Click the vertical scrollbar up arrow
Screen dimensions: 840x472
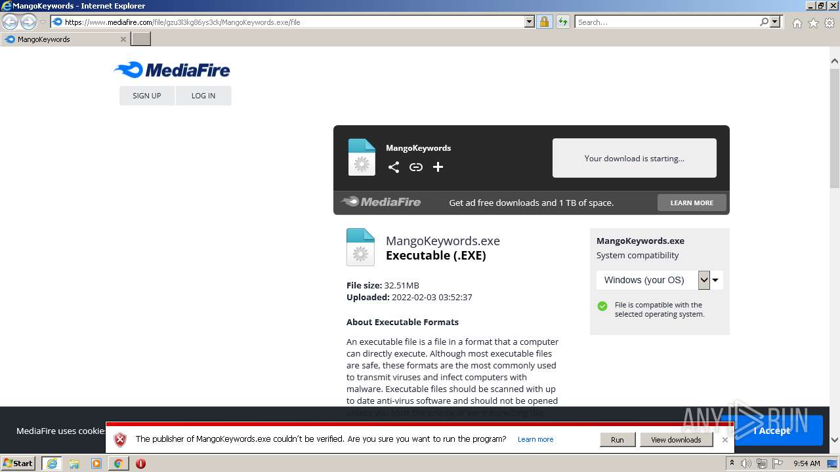click(x=835, y=61)
